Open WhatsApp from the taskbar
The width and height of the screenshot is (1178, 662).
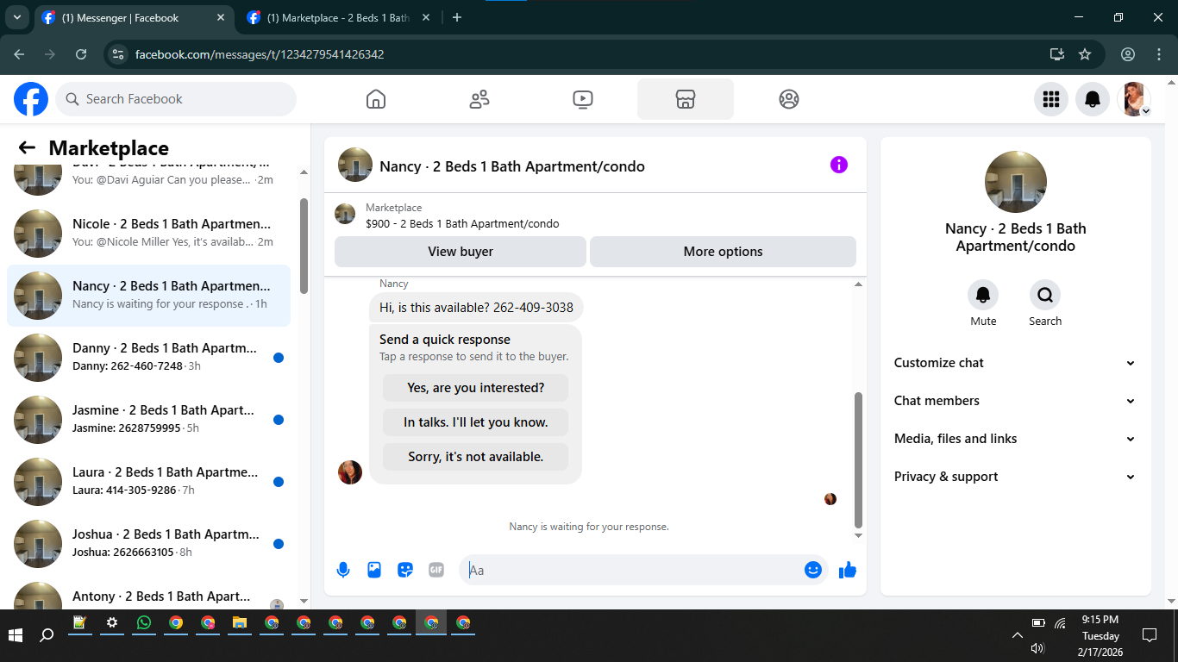point(144,622)
